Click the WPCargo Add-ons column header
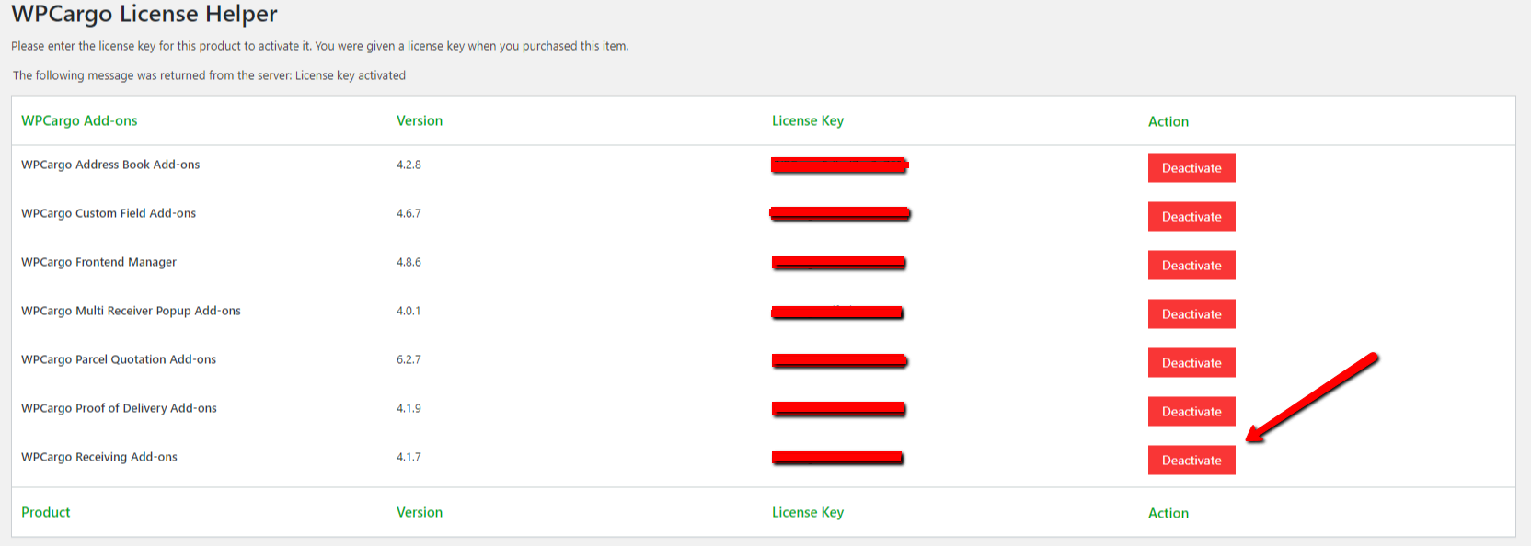 [79, 120]
